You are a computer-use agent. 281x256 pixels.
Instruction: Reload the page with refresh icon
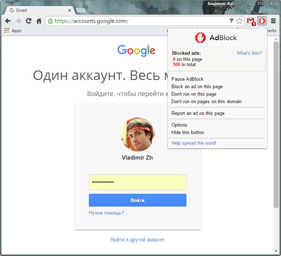pos(29,21)
